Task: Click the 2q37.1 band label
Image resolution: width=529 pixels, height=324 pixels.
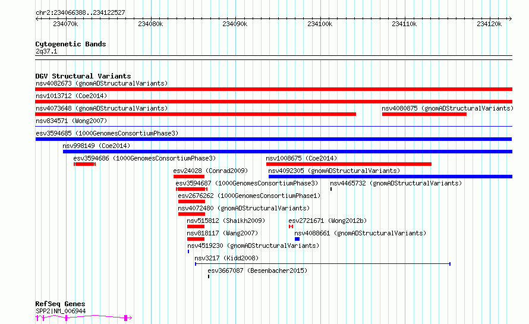Action: pos(46,51)
